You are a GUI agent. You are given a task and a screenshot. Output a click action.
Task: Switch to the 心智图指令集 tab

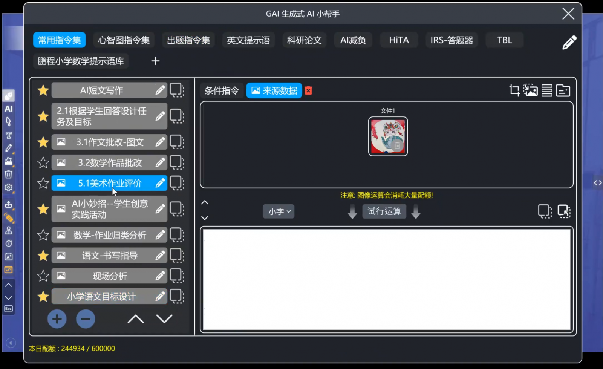click(x=124, y=40)
